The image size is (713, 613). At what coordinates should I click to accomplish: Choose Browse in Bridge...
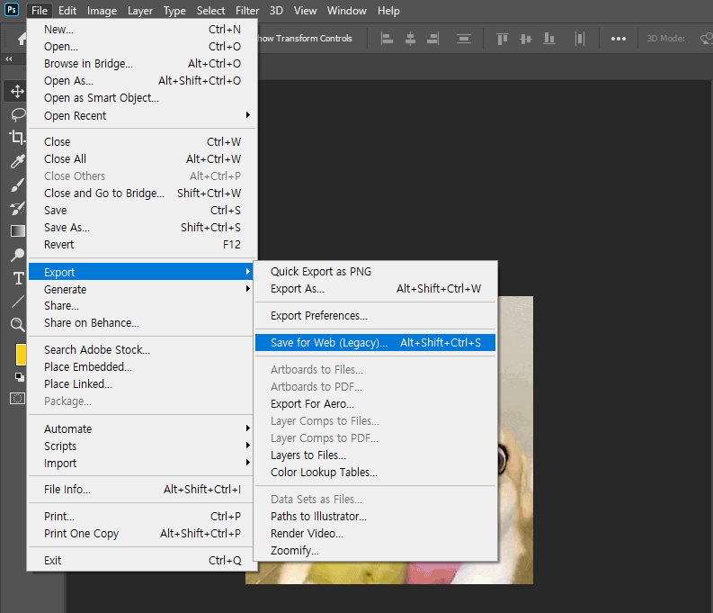pyautogui.click(x=142, y=63)
